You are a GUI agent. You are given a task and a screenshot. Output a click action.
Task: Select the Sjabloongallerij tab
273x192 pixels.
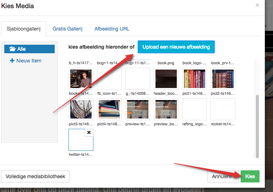[24, 29]
